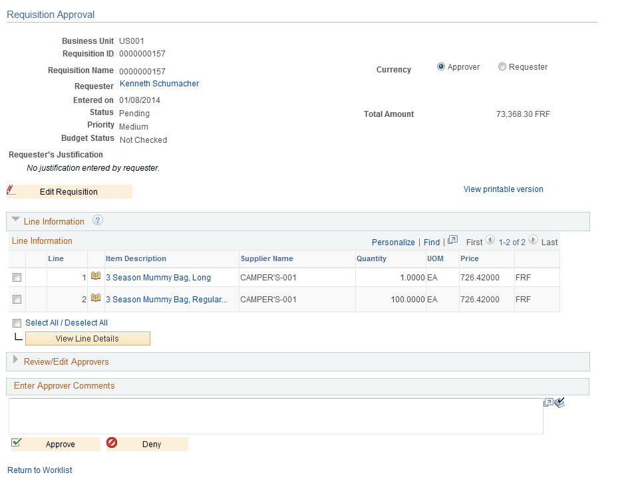Expand the comments box using the zoom icon
The image size is (638, 485).
[x=548, y=403]
